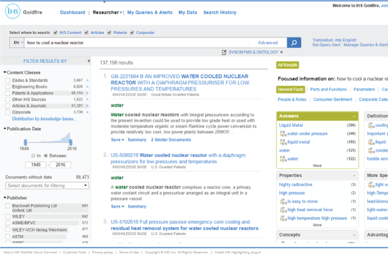Click JP/EN translation icon beside is easy to move
Viewport: 388px width, 258px height.
click(x=283, y=202)
